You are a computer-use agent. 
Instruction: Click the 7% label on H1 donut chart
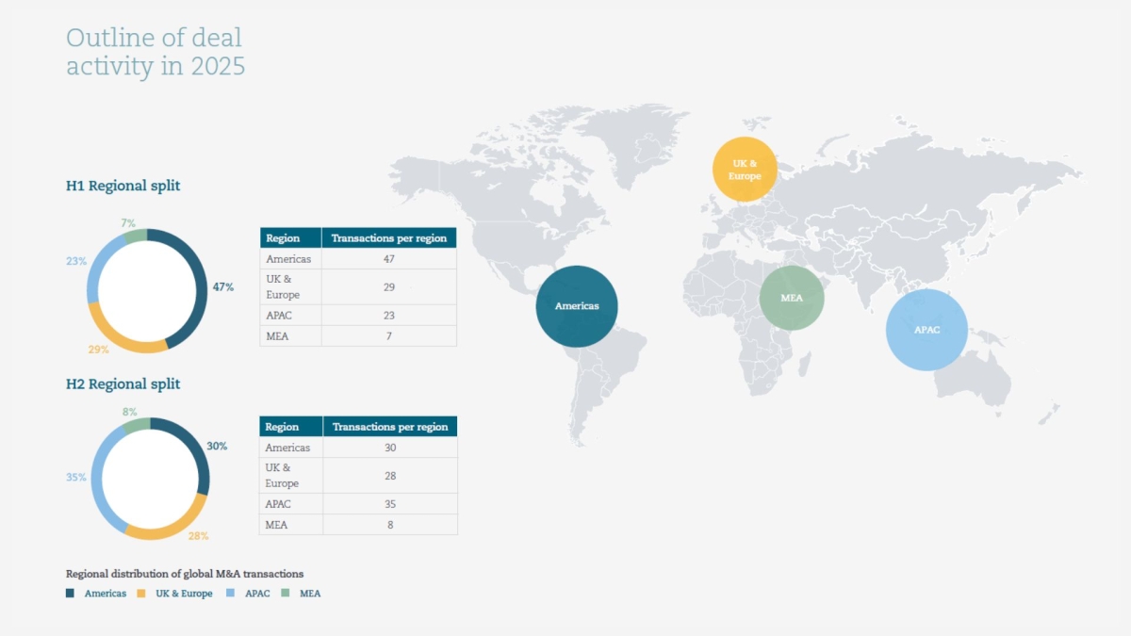128,223
